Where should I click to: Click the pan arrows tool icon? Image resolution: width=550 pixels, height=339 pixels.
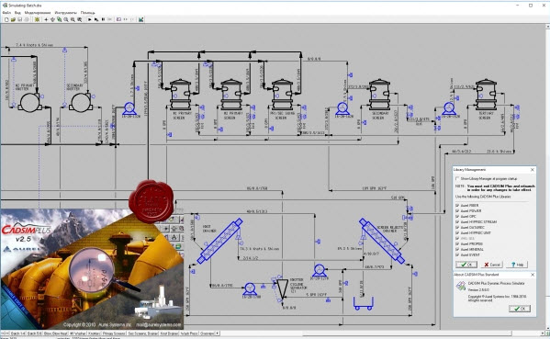52,19
